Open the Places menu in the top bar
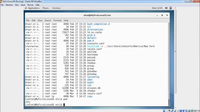The width and height of the screenshot is (200, 112). point(46,8)
